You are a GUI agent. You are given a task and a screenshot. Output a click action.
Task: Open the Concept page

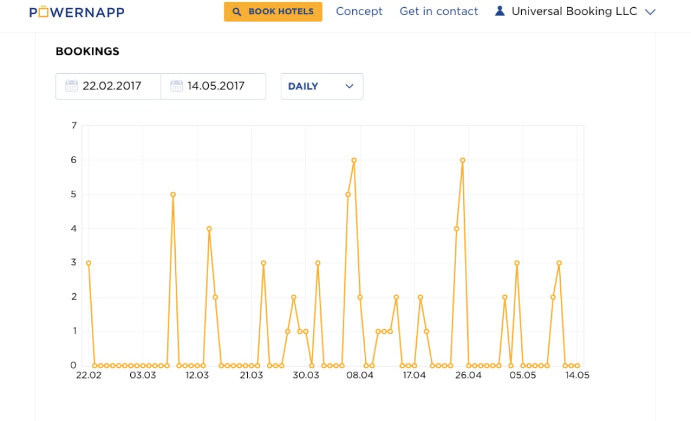pyautogui.click(x=359, y=11)
